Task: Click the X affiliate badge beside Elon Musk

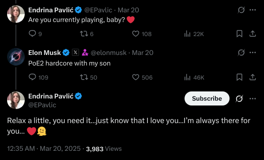Action: point(75,52)
